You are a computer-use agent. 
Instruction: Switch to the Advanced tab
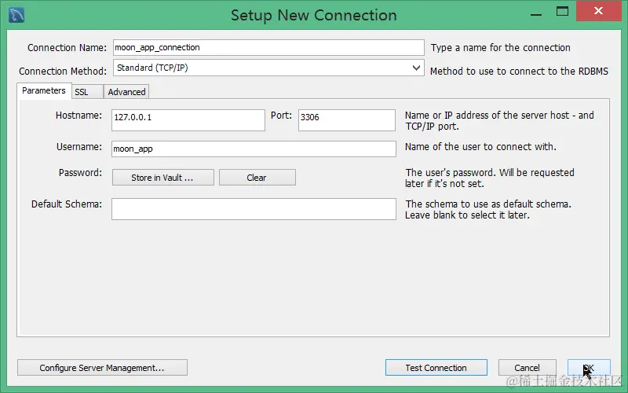pyautogui.click(x=126, y=92)
